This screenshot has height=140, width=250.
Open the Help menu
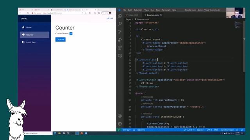pos(174,10)
